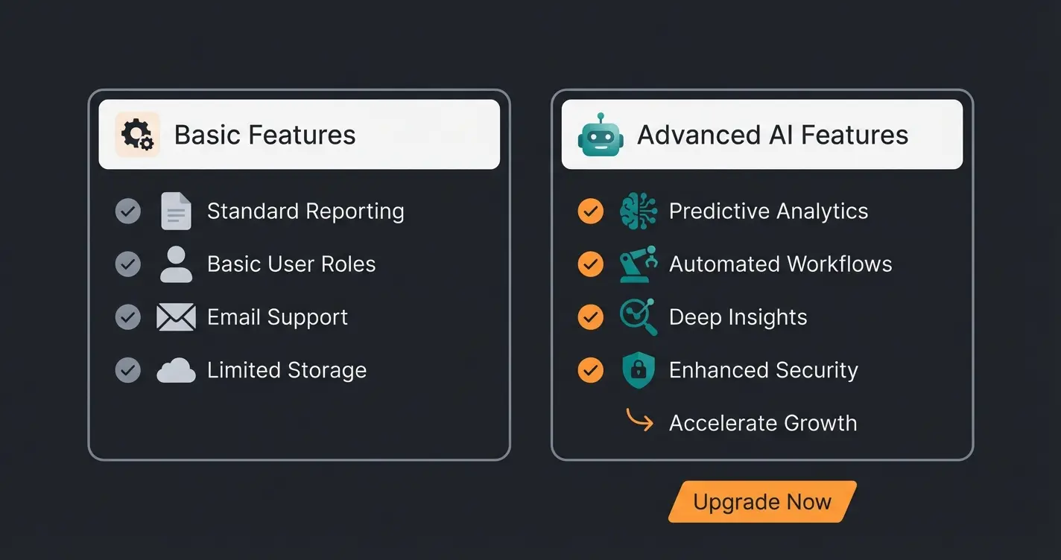Viewport: 1061px width, 560px height.
Task: Select the Basic Features header
Action: pyautogui.click(x=299, y=135)
